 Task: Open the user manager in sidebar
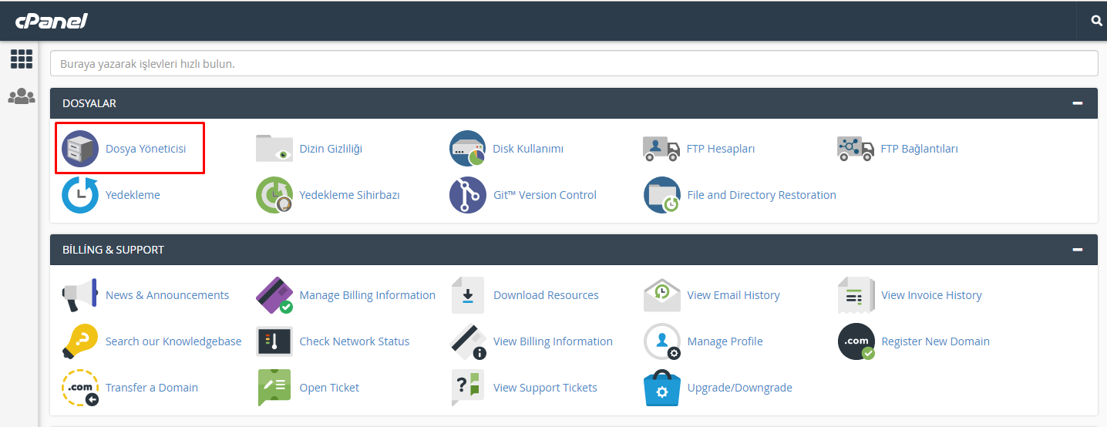[22, 97]
